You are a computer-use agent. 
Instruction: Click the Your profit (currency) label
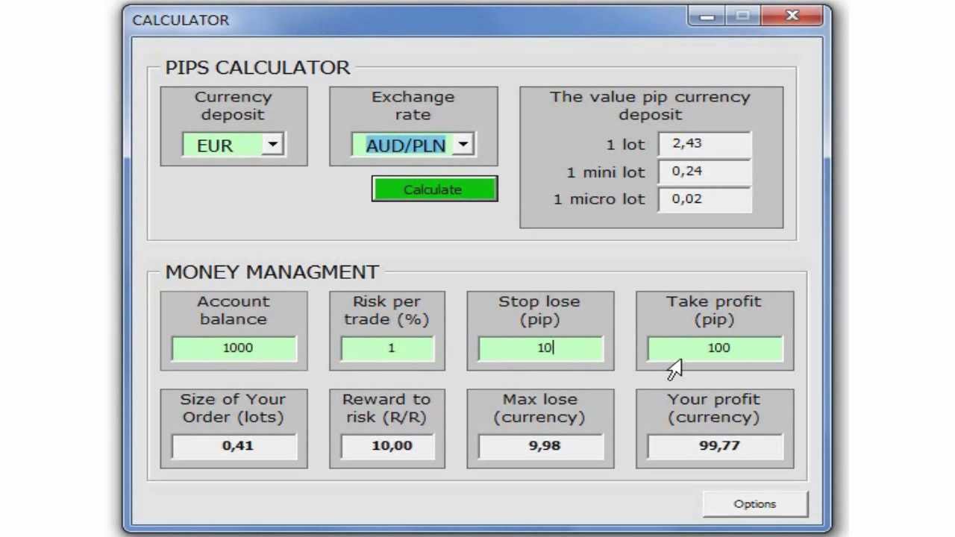pyautogui.click(x=714, y=408)
